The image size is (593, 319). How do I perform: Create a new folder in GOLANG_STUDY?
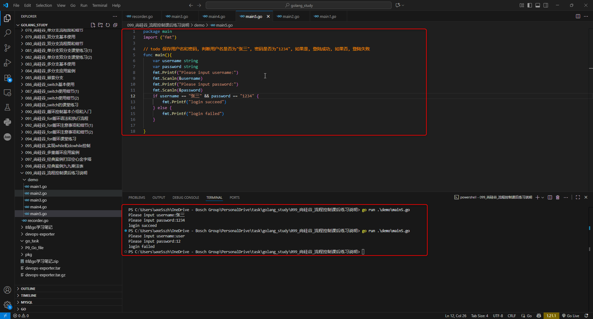click(x=100, y=25)
